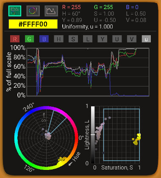Select the combined graph and color wheel view icon

tap(15, 11)
